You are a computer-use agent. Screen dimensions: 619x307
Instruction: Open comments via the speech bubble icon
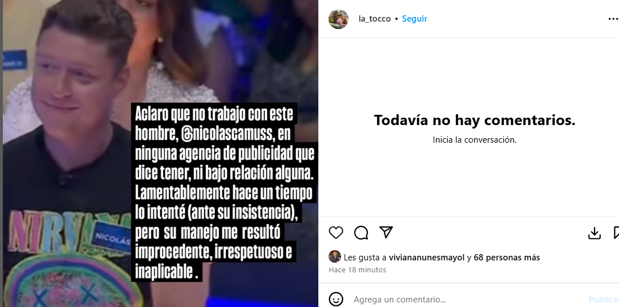point(361,233)
